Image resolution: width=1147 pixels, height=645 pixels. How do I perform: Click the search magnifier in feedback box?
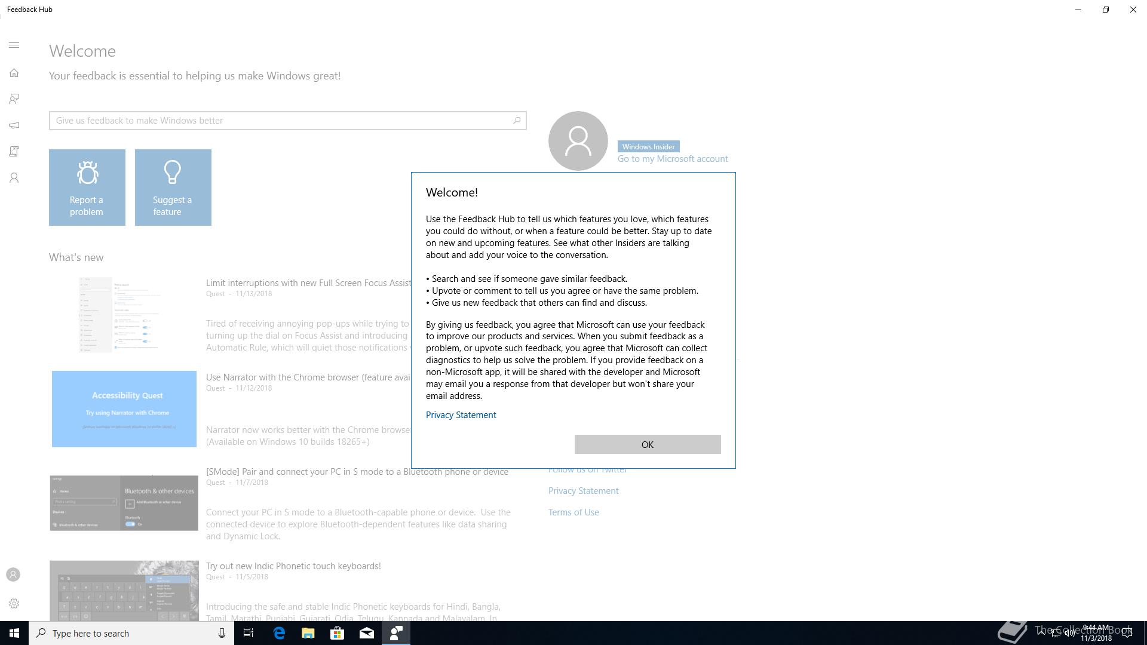[x=517, y=121]
